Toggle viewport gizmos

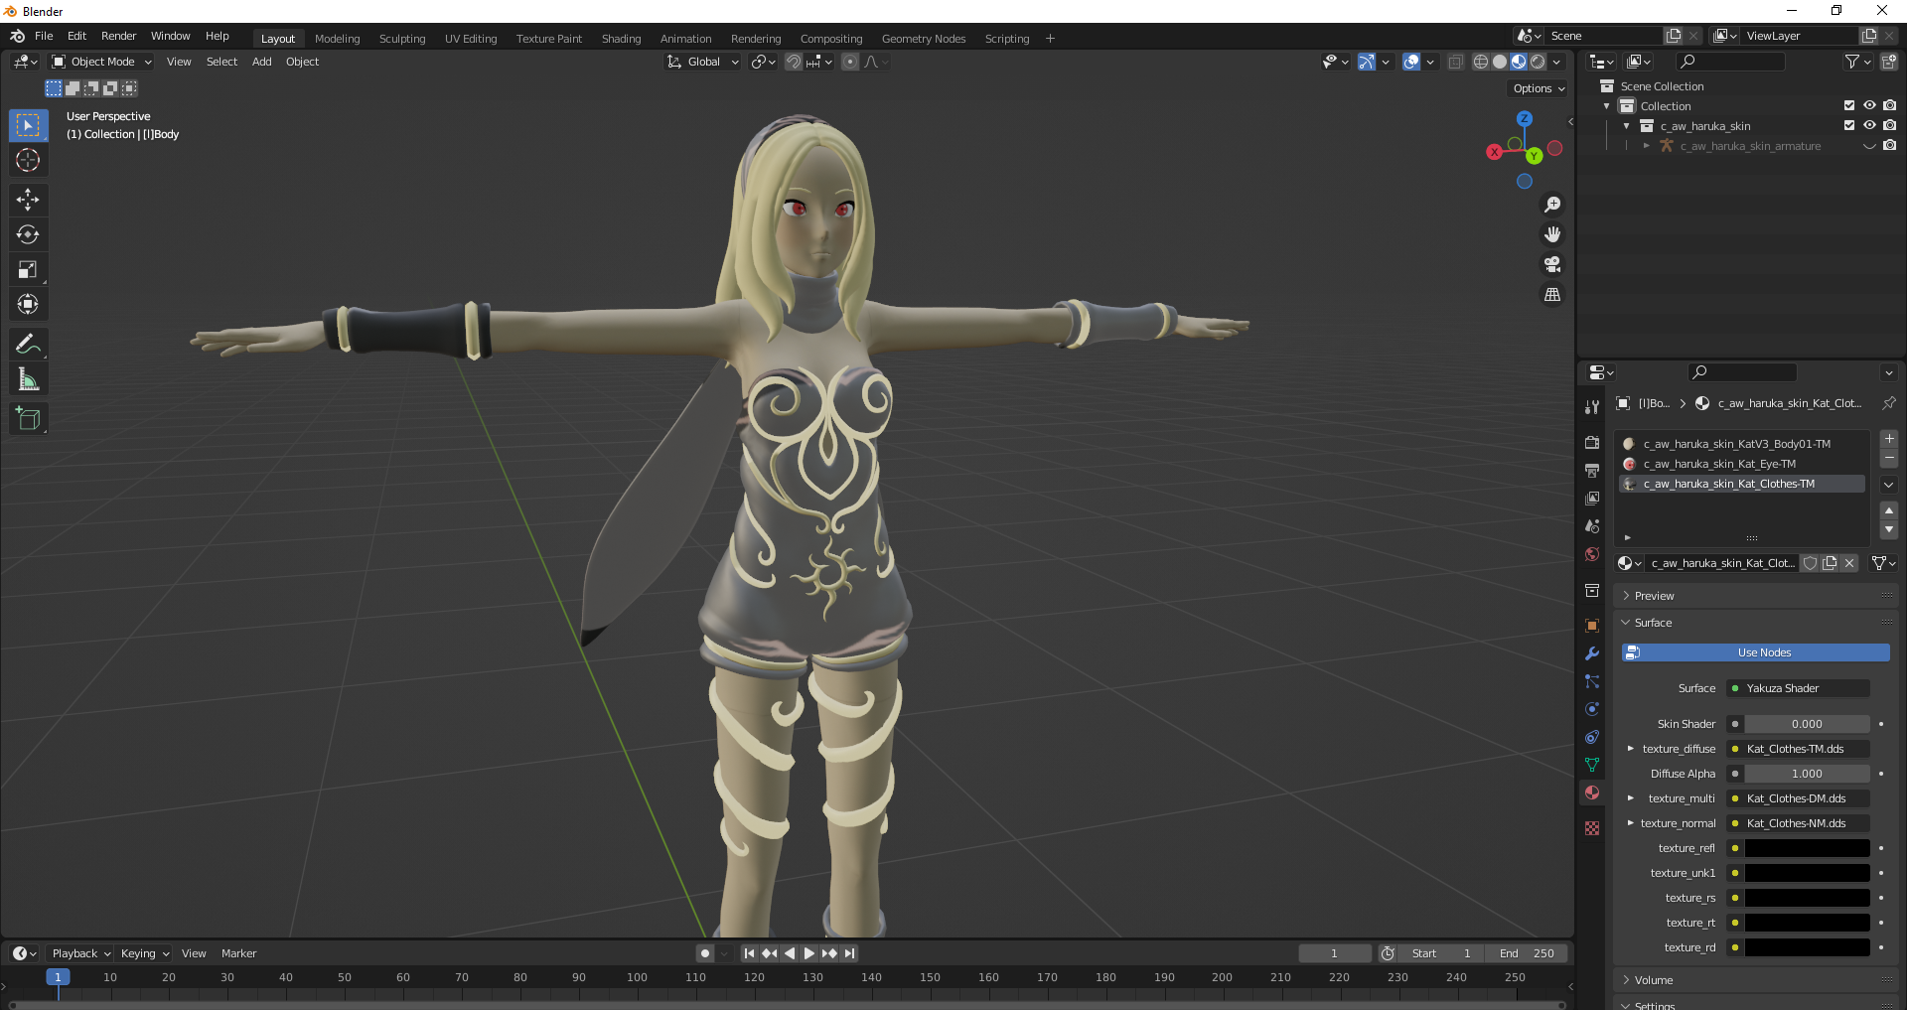click(1367, 62)
